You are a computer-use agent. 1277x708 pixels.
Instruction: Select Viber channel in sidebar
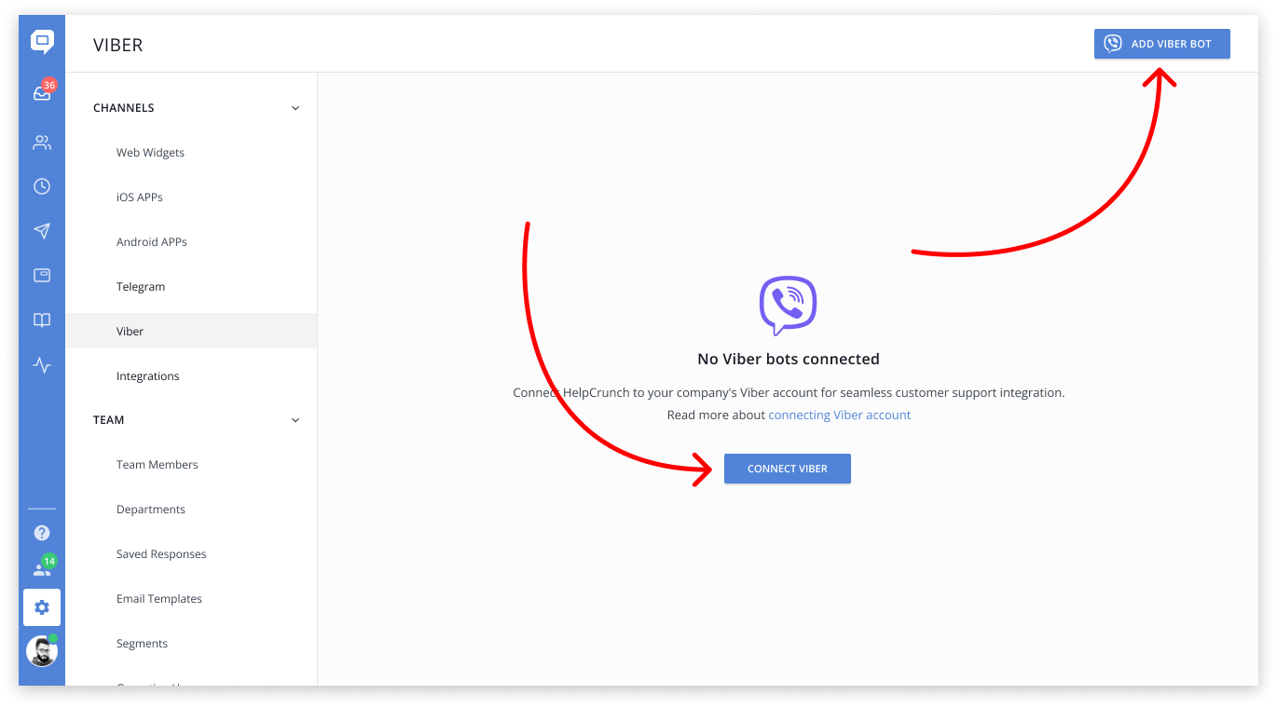pyautogui.click(x=191, y=331)
